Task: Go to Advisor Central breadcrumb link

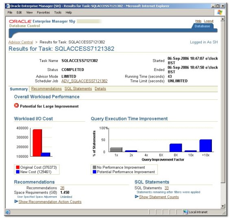Action: [21, 42]
